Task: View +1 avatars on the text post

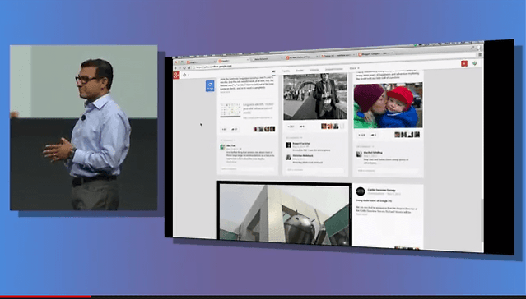Action: 264,129
